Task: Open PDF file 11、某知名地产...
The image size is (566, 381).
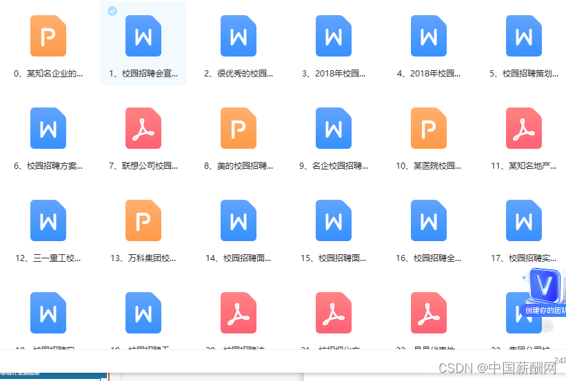Action: [x=524, y=128]
